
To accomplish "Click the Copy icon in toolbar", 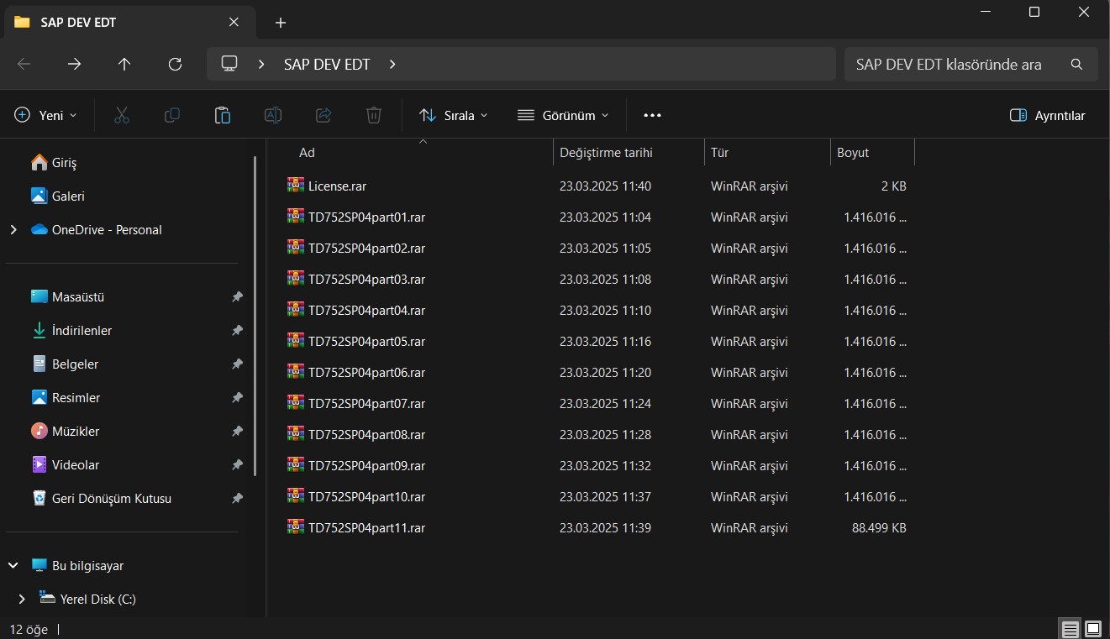I will coord(172,115).
